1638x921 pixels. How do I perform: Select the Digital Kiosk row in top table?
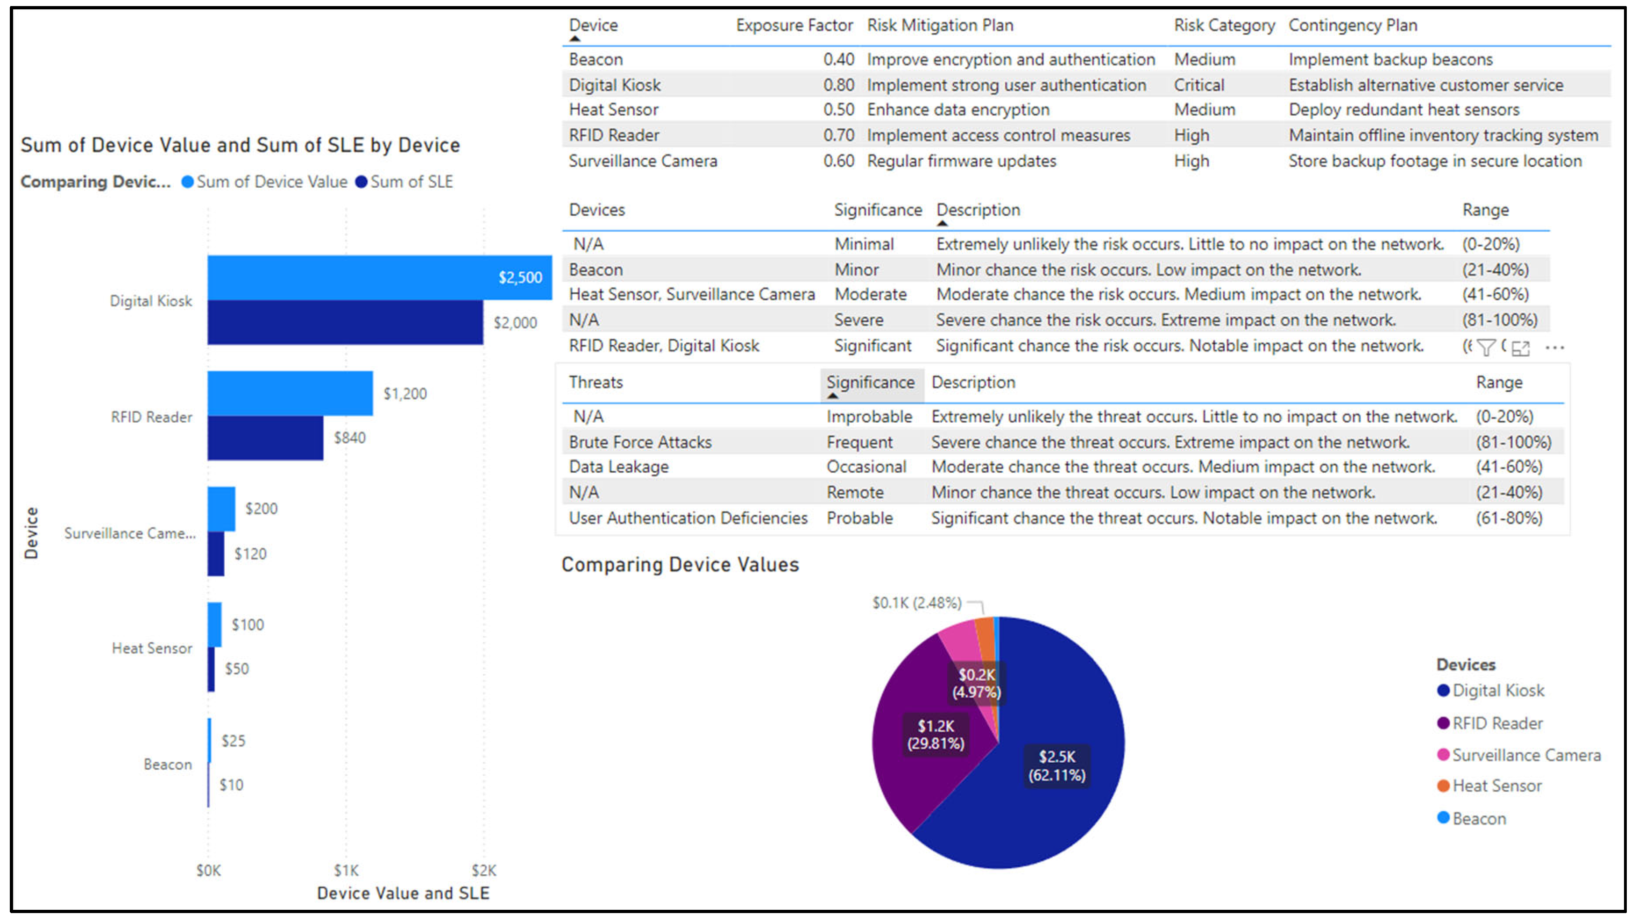point(614,85)
